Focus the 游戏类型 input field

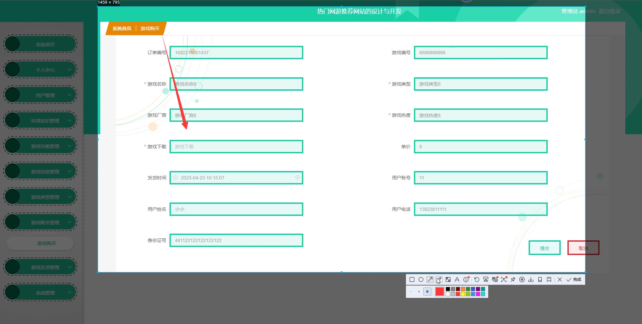[480, 84]
